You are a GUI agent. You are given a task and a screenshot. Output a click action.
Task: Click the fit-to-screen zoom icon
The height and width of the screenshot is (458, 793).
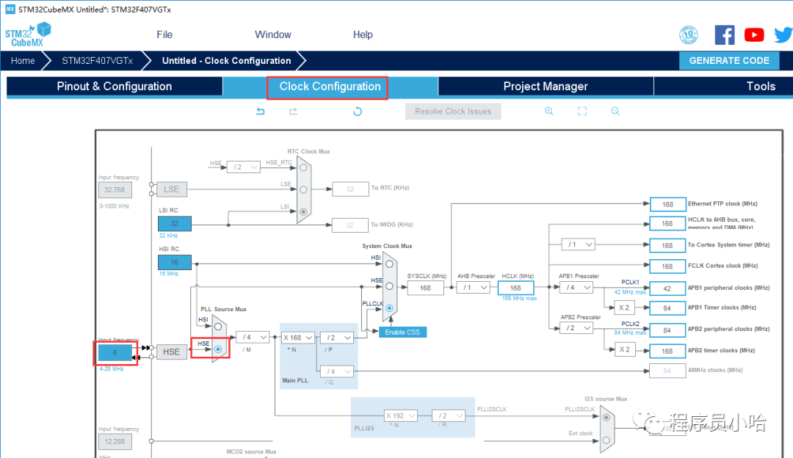[x=582, y=112]
